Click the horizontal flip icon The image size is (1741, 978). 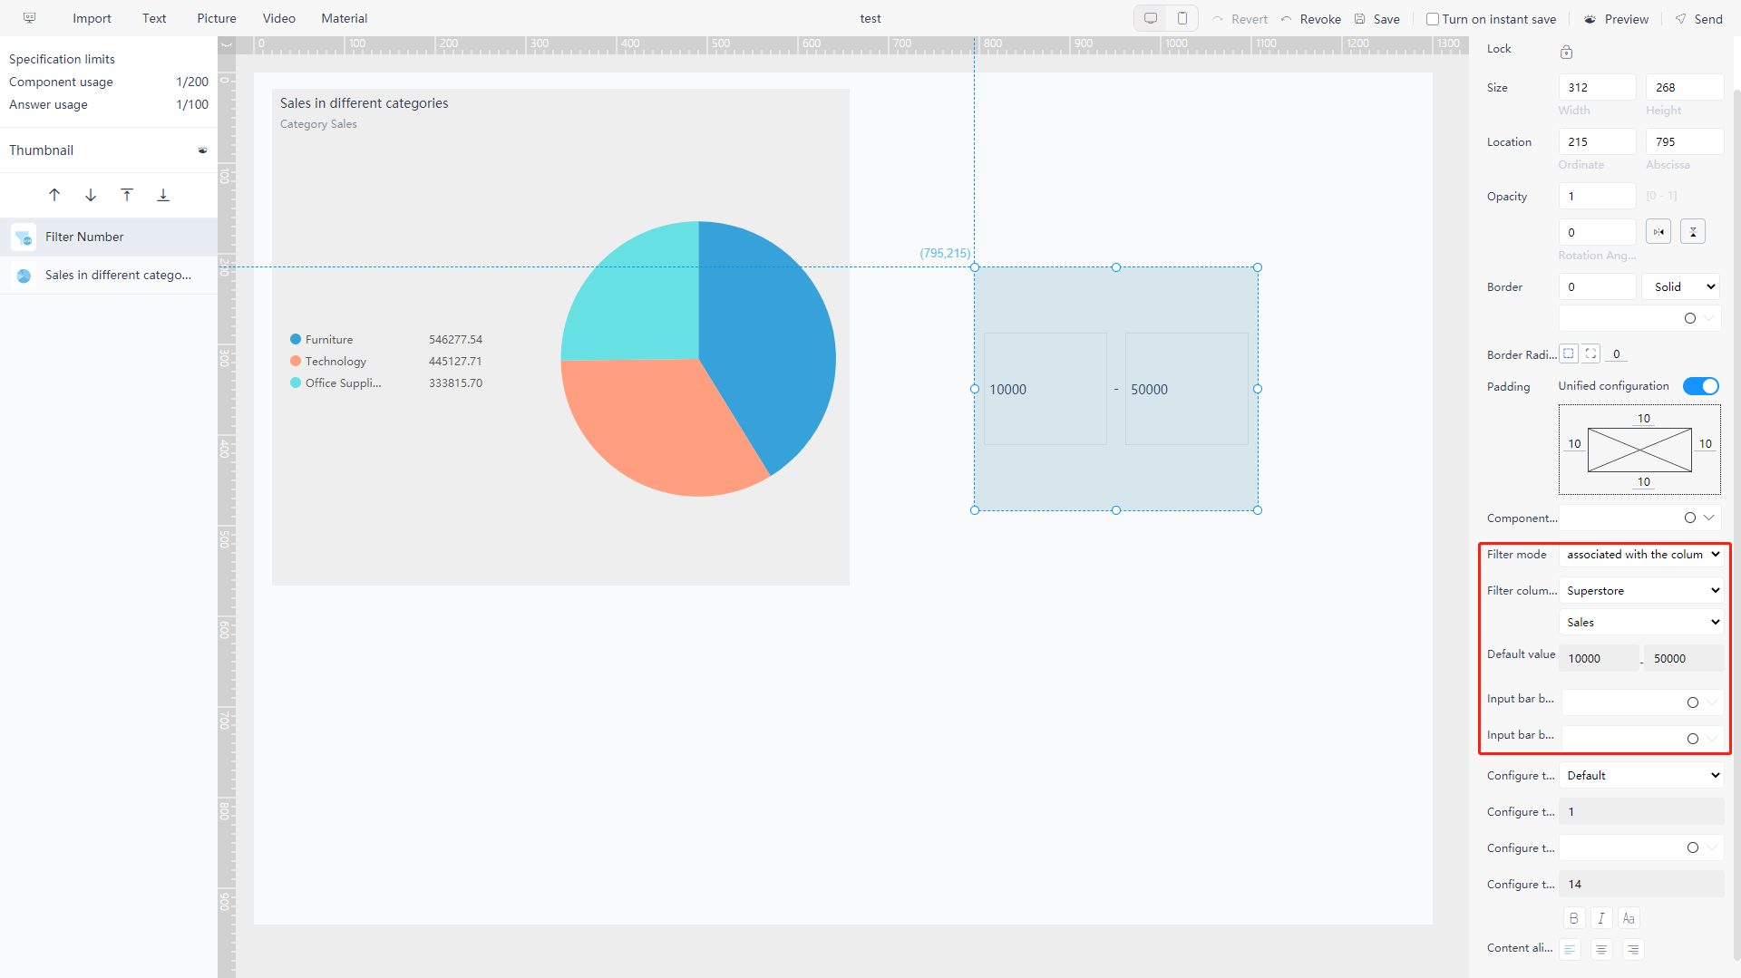click(x=1658, y=232)
